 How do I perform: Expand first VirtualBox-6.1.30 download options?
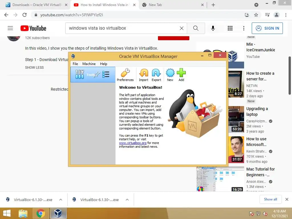(61, 200)
